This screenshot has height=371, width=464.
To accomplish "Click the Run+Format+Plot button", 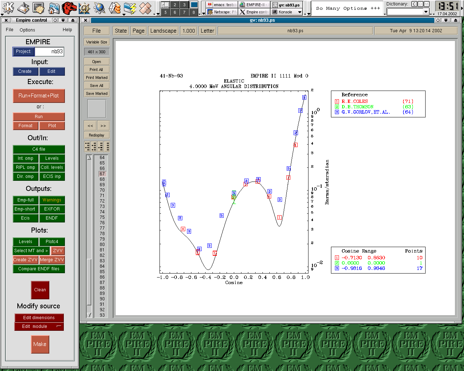I will click(x=39, y=96).
